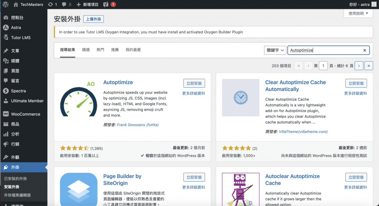
Task: Jump to last results page arrow
Action: pos(369,66)
